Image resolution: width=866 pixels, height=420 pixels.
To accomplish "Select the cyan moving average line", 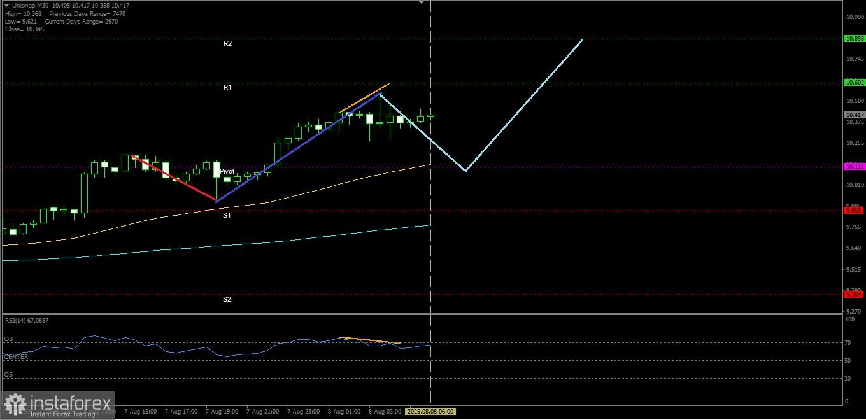I will pos(216,247).
